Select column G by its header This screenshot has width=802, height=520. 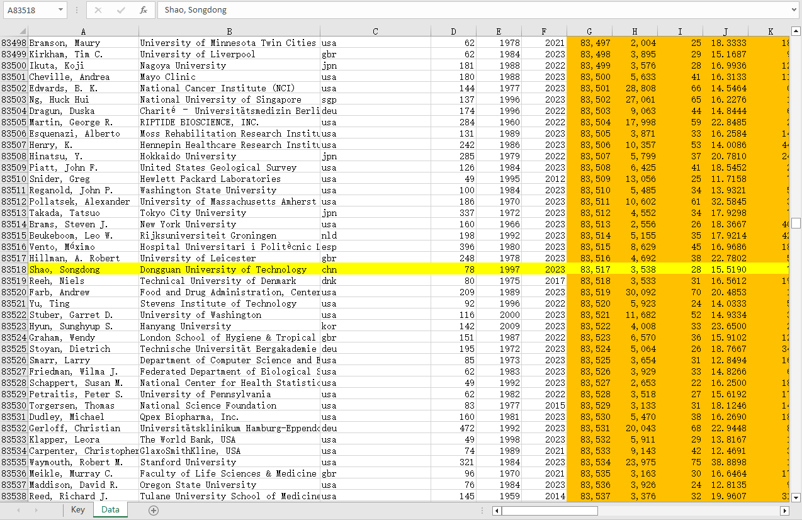coord(589,31)
